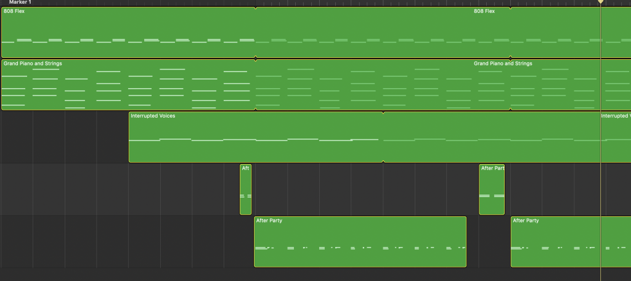Click the loop notch on top of Interrupted Voices
Image resolution: width=631 pixels, height=281 pixels.
click(383, 113)
